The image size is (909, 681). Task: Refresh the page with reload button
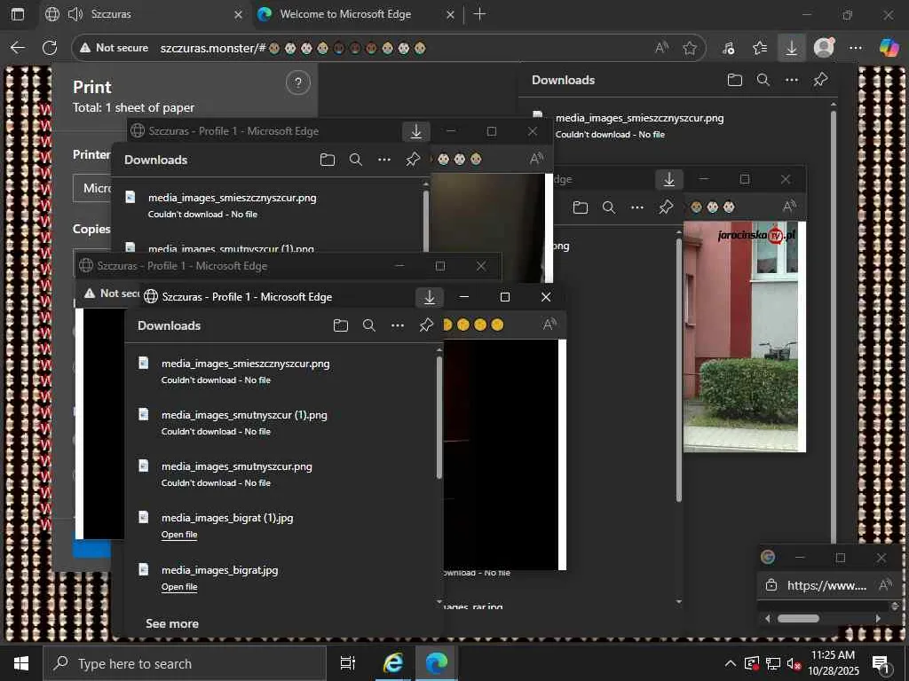(50, 48)
